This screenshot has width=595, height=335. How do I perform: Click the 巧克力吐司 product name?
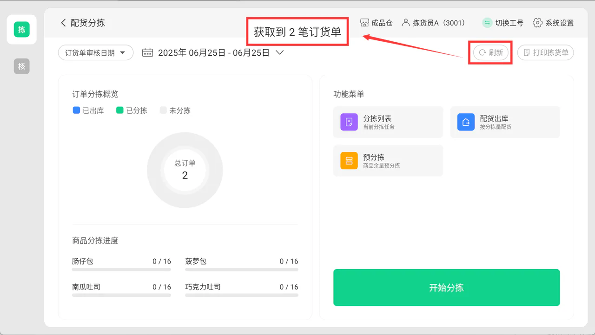tap(203, 287)
